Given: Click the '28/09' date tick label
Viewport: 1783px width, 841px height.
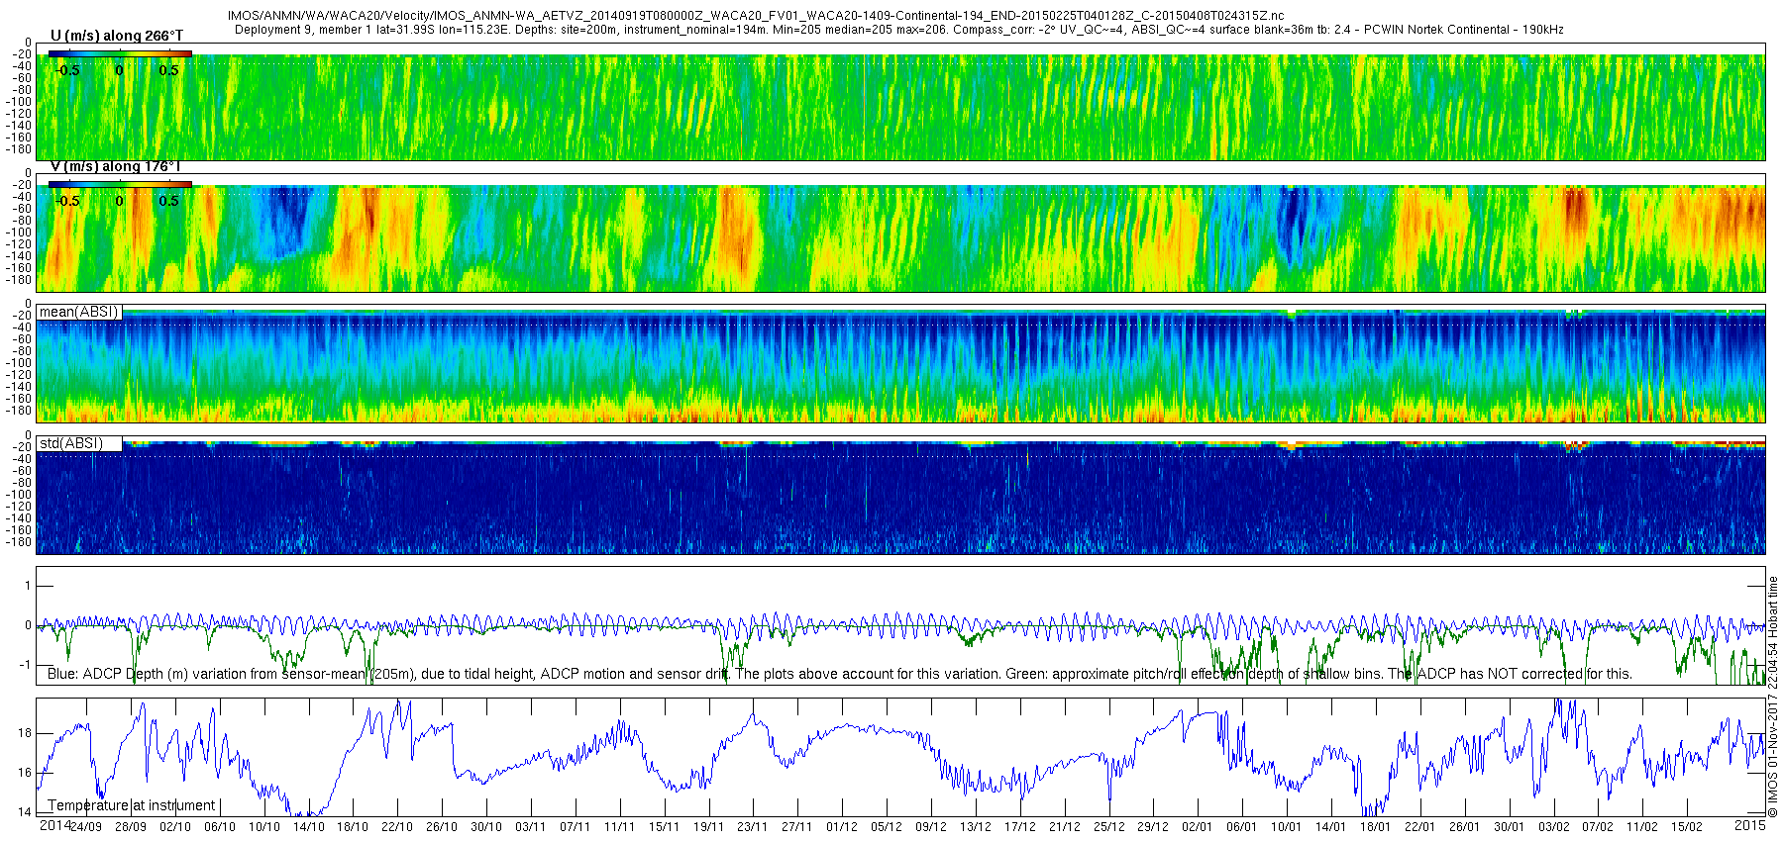Looking at the screenshot, I should tap(131, 827).
